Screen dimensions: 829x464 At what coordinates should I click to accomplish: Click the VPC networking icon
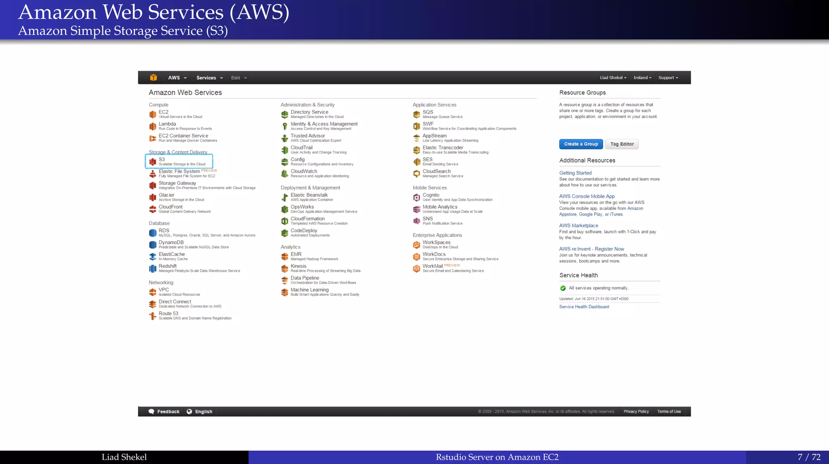[x=153, y=292]
